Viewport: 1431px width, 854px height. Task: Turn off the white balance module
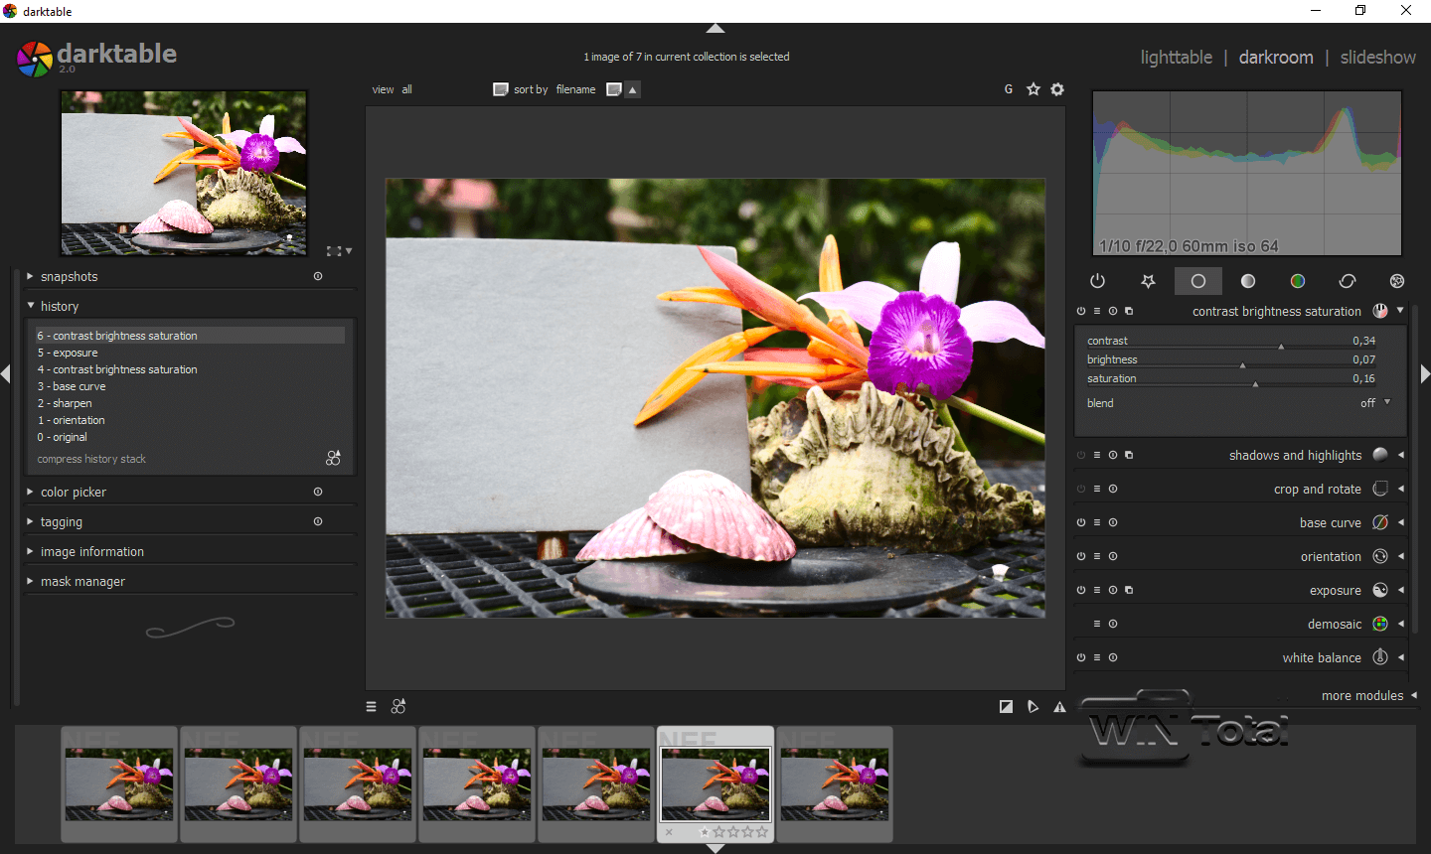click(1081, 657)
